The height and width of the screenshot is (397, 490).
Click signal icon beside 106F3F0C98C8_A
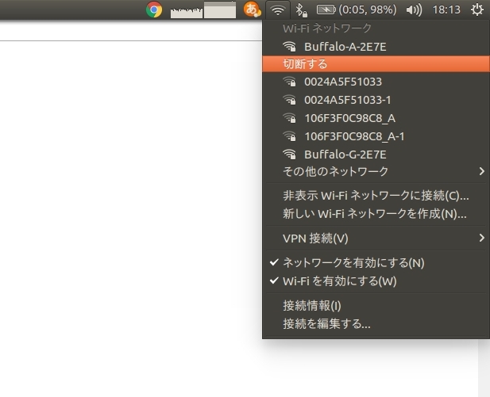click(x=289, y=118)
